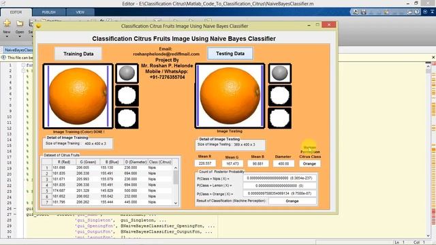
Task: Click the first quick access toolbar icon
Action: [356, 12]
